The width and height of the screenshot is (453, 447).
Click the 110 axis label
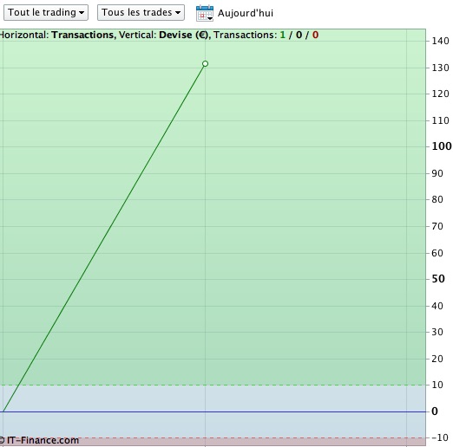440,120
